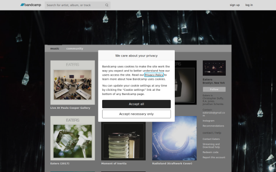
Task: Click Radioland (Kraftwerk Cover) title link
Action: (172, 163)
